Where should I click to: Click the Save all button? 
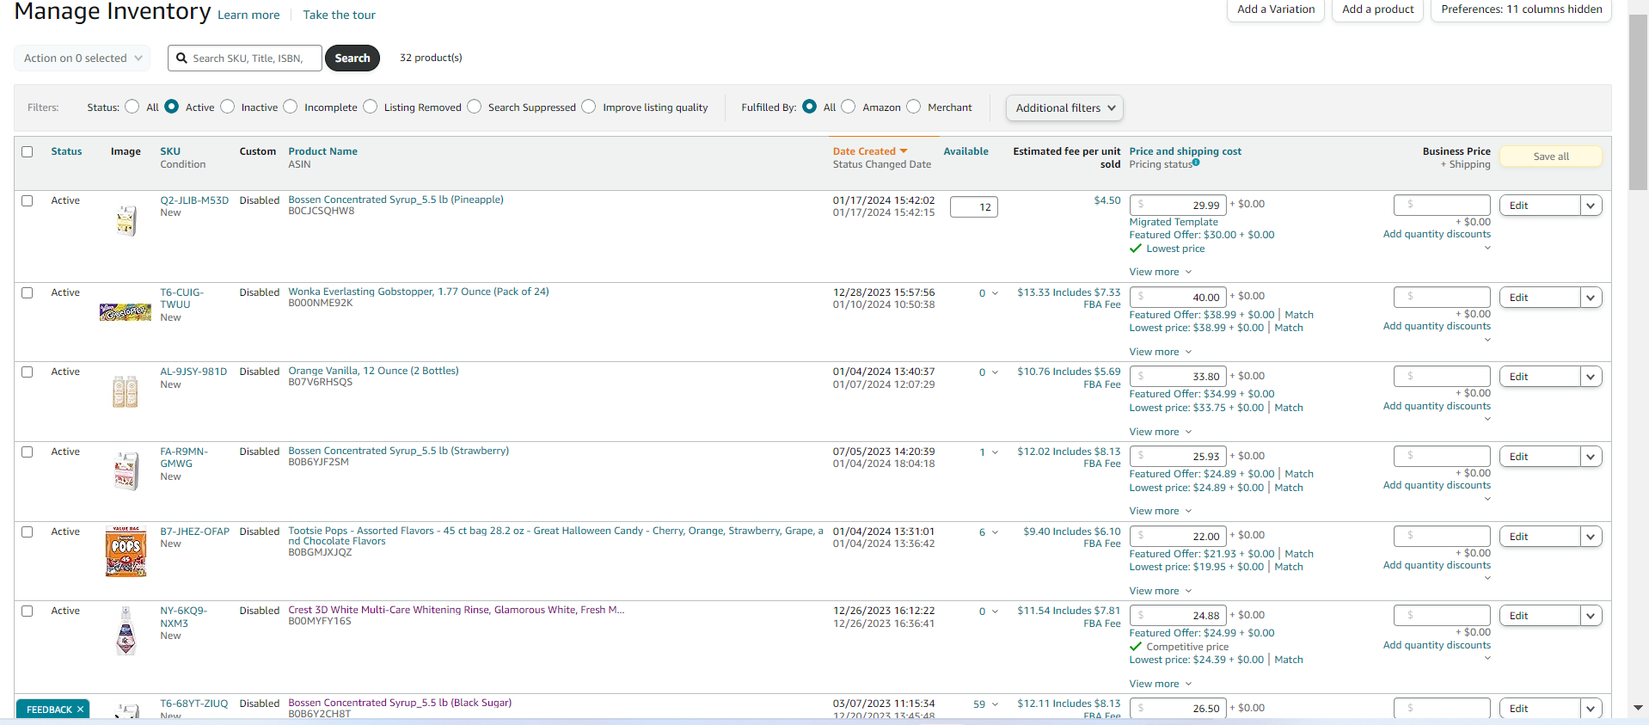(1551, 157)
